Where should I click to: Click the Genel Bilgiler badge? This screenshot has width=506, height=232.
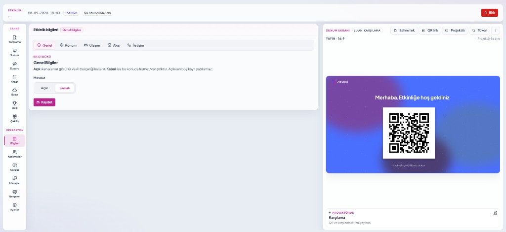(x=72, y=30)
